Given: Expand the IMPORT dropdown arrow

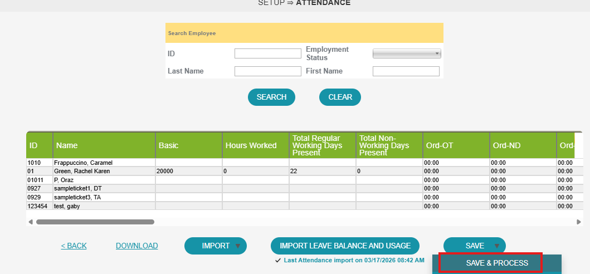Looking at the screenshot, I should [x=238, y=246].
